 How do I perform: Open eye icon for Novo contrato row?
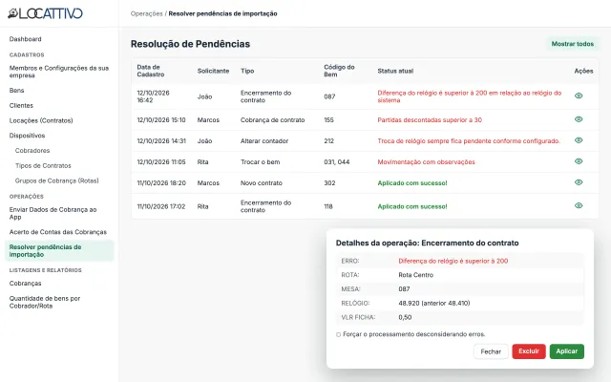point(579,182)
